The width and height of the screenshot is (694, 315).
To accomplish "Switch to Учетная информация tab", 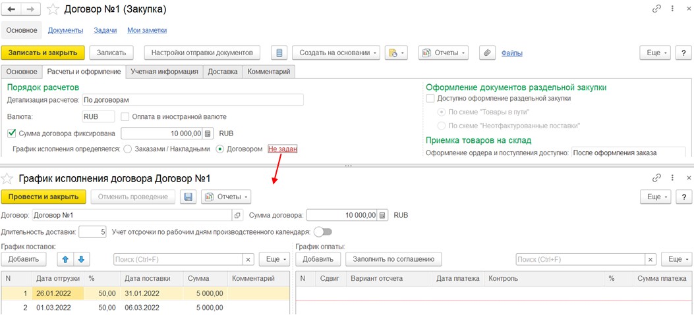I will point(164,72).
